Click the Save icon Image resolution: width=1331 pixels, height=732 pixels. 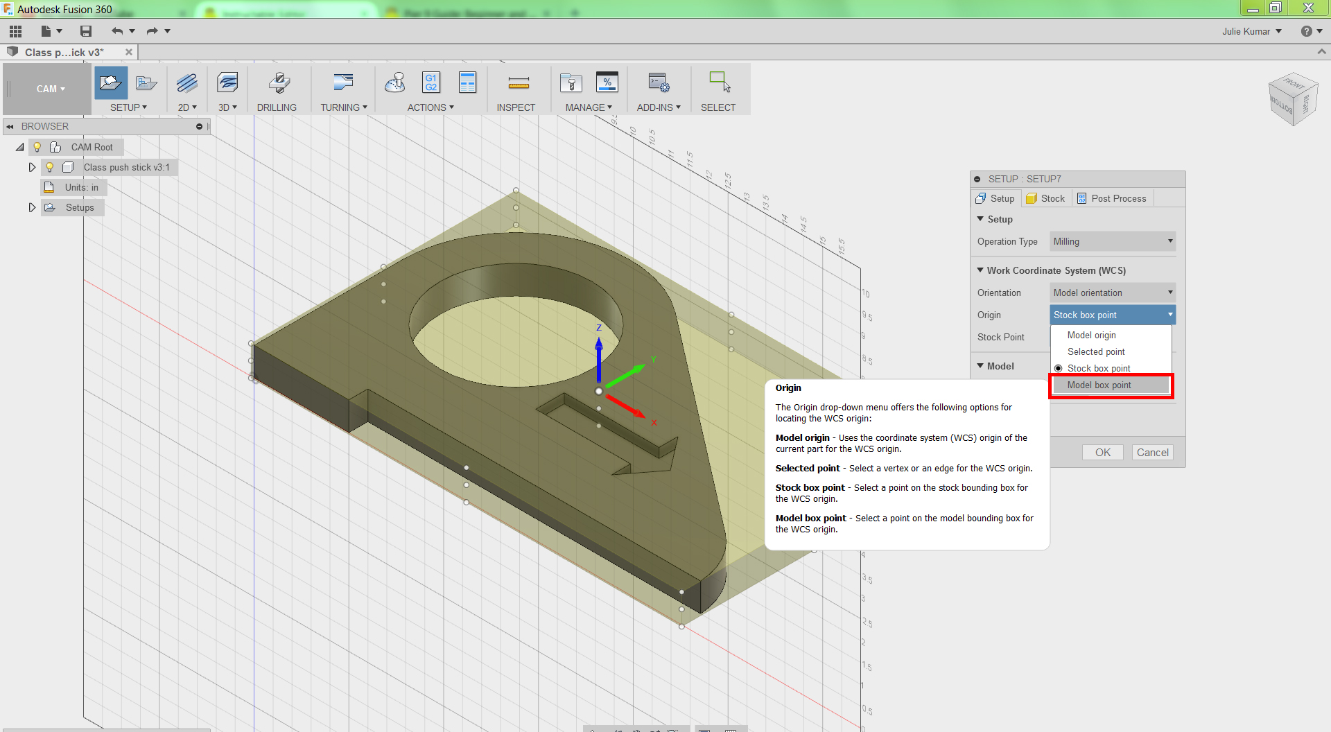(86, 31)
